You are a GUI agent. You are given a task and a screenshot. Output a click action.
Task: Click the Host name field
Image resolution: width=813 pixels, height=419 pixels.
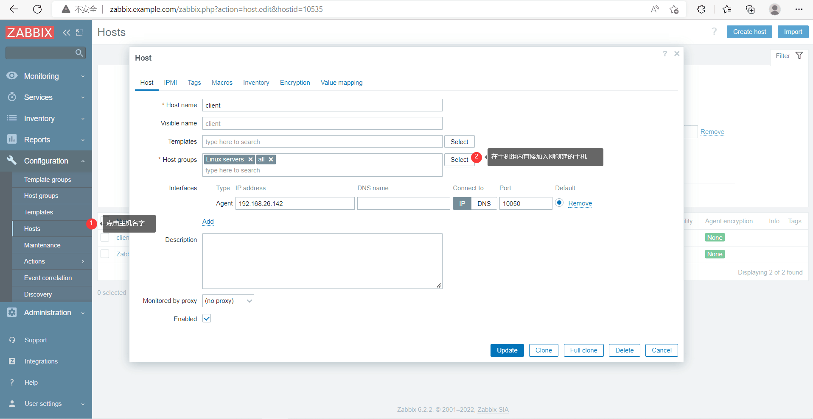322,105
